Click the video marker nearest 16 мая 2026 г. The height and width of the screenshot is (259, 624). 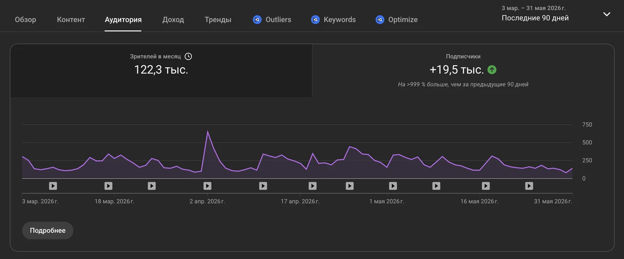click(x=486, y=186)
